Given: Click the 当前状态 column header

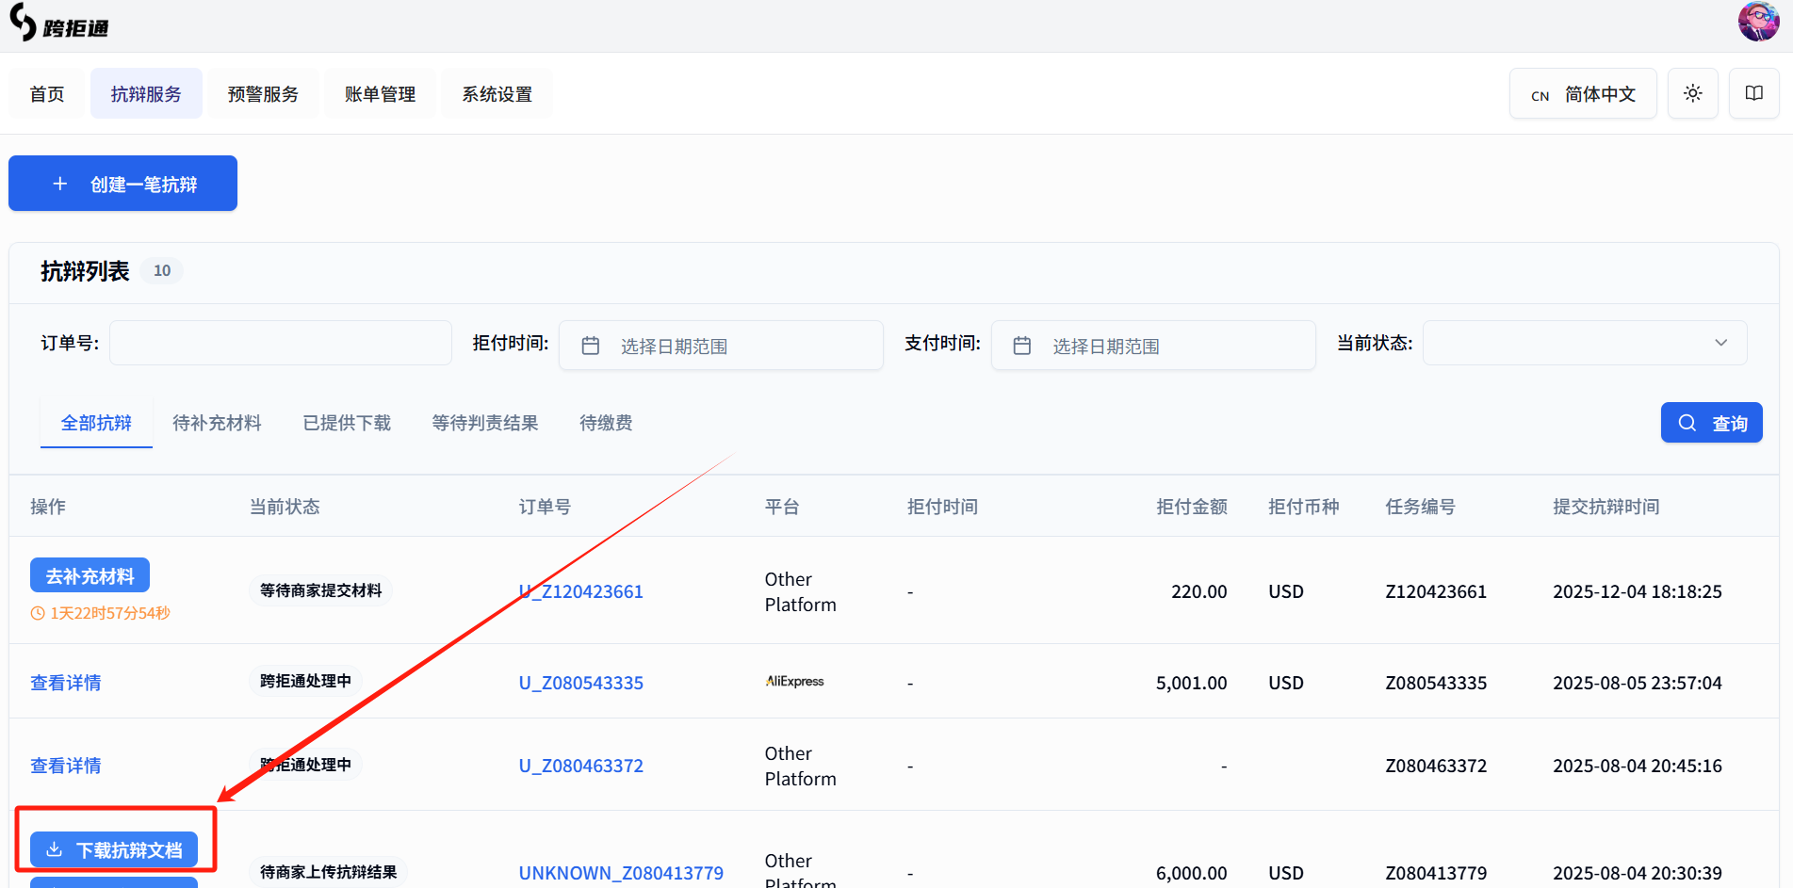Looking at the screenshot, I should (285, 507).
